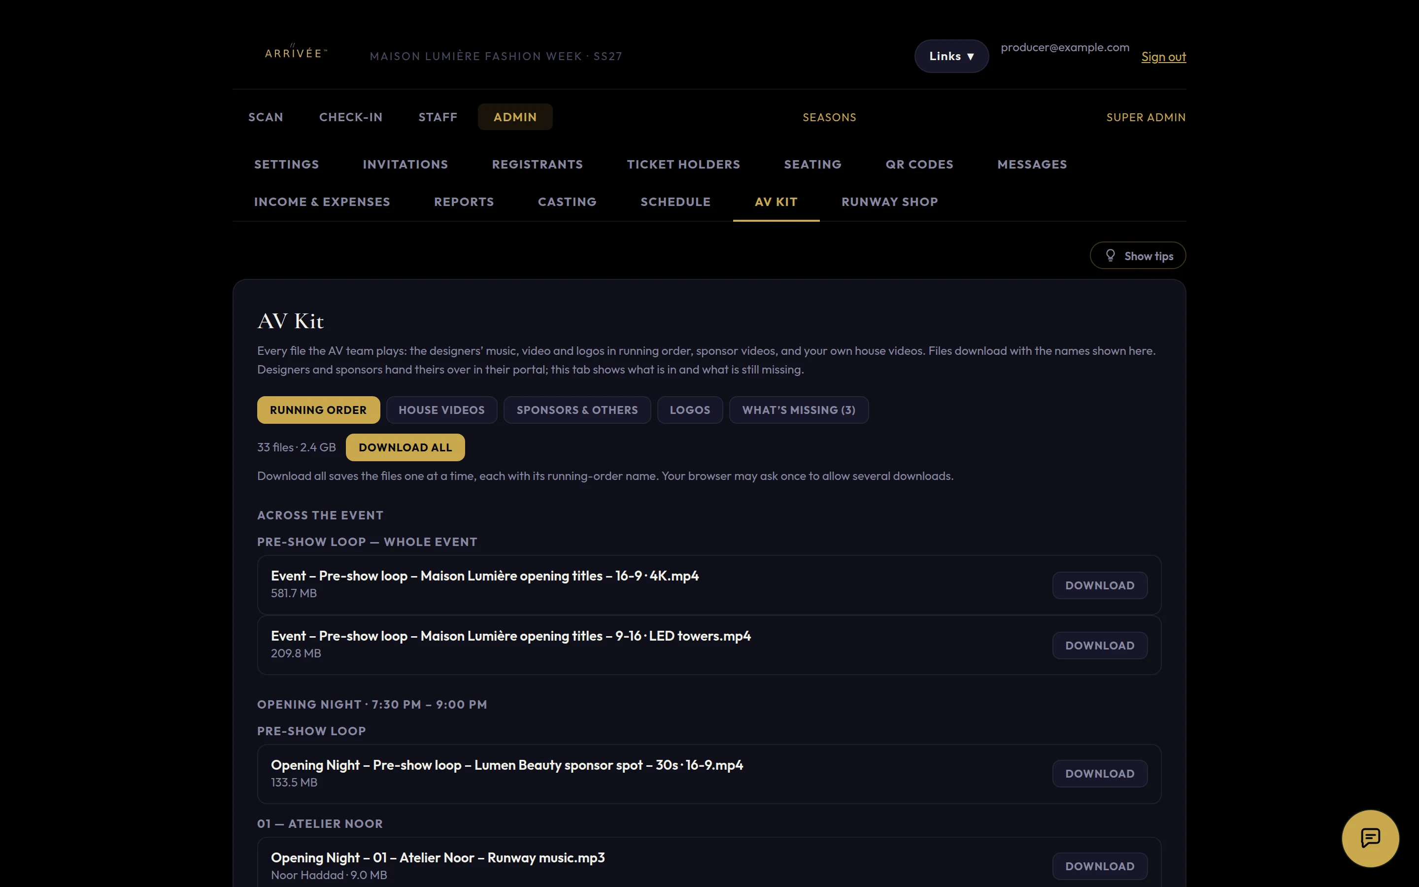
Task: Open the Seating sub-tab
Action: point(812,164)
